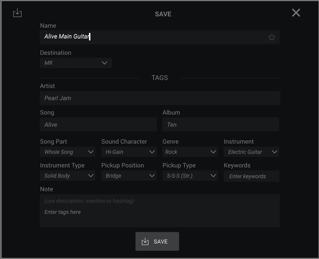
Task: Click the Album field showing Ten
Action: coord(221,125)
